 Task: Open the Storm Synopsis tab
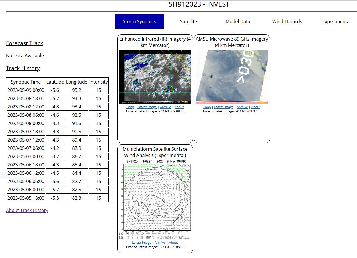click(x=139, y=21)
